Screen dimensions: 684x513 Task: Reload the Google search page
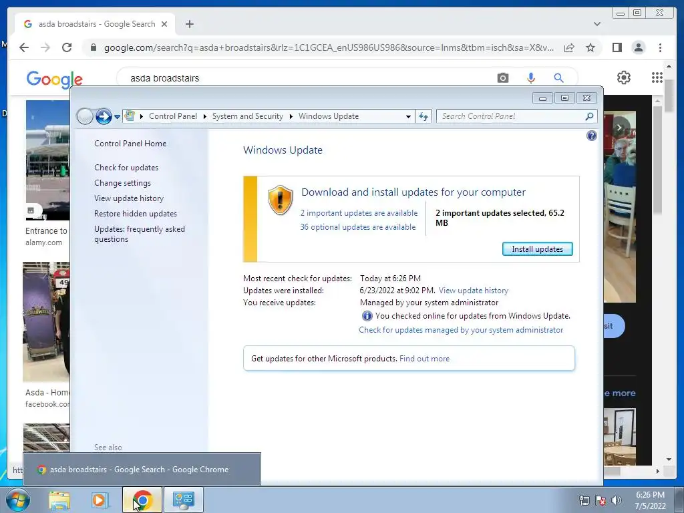67,47
